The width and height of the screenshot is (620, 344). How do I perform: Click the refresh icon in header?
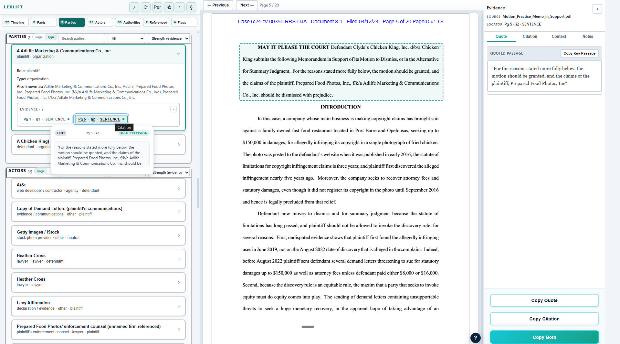pos(145,7)
